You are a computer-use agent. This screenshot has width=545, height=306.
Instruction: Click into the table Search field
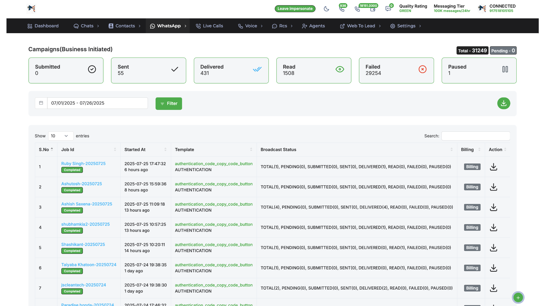475,136
